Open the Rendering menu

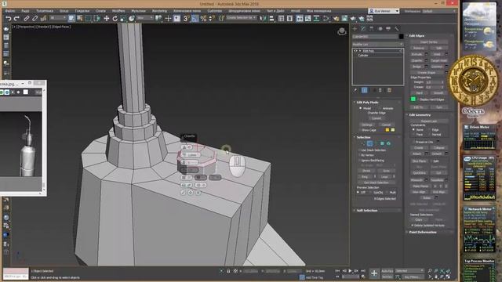pyautogui.click(x=159, y=11)
